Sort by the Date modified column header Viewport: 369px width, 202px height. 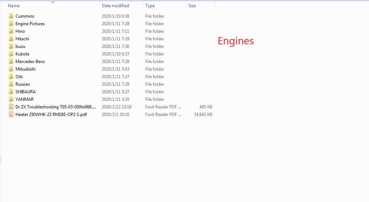[115, 6]
